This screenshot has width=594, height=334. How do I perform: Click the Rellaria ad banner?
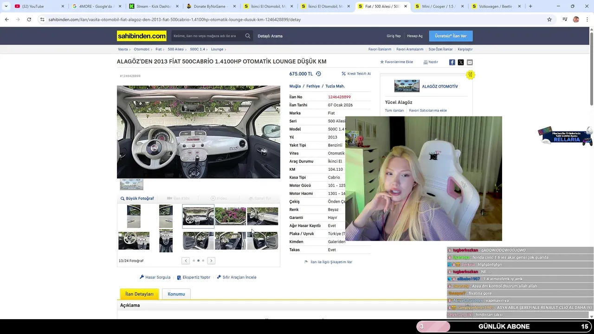[x=565, y=136]
